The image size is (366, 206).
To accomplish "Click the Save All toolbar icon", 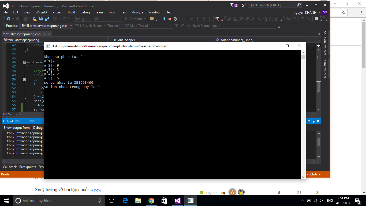I will [x=47, y=19].
